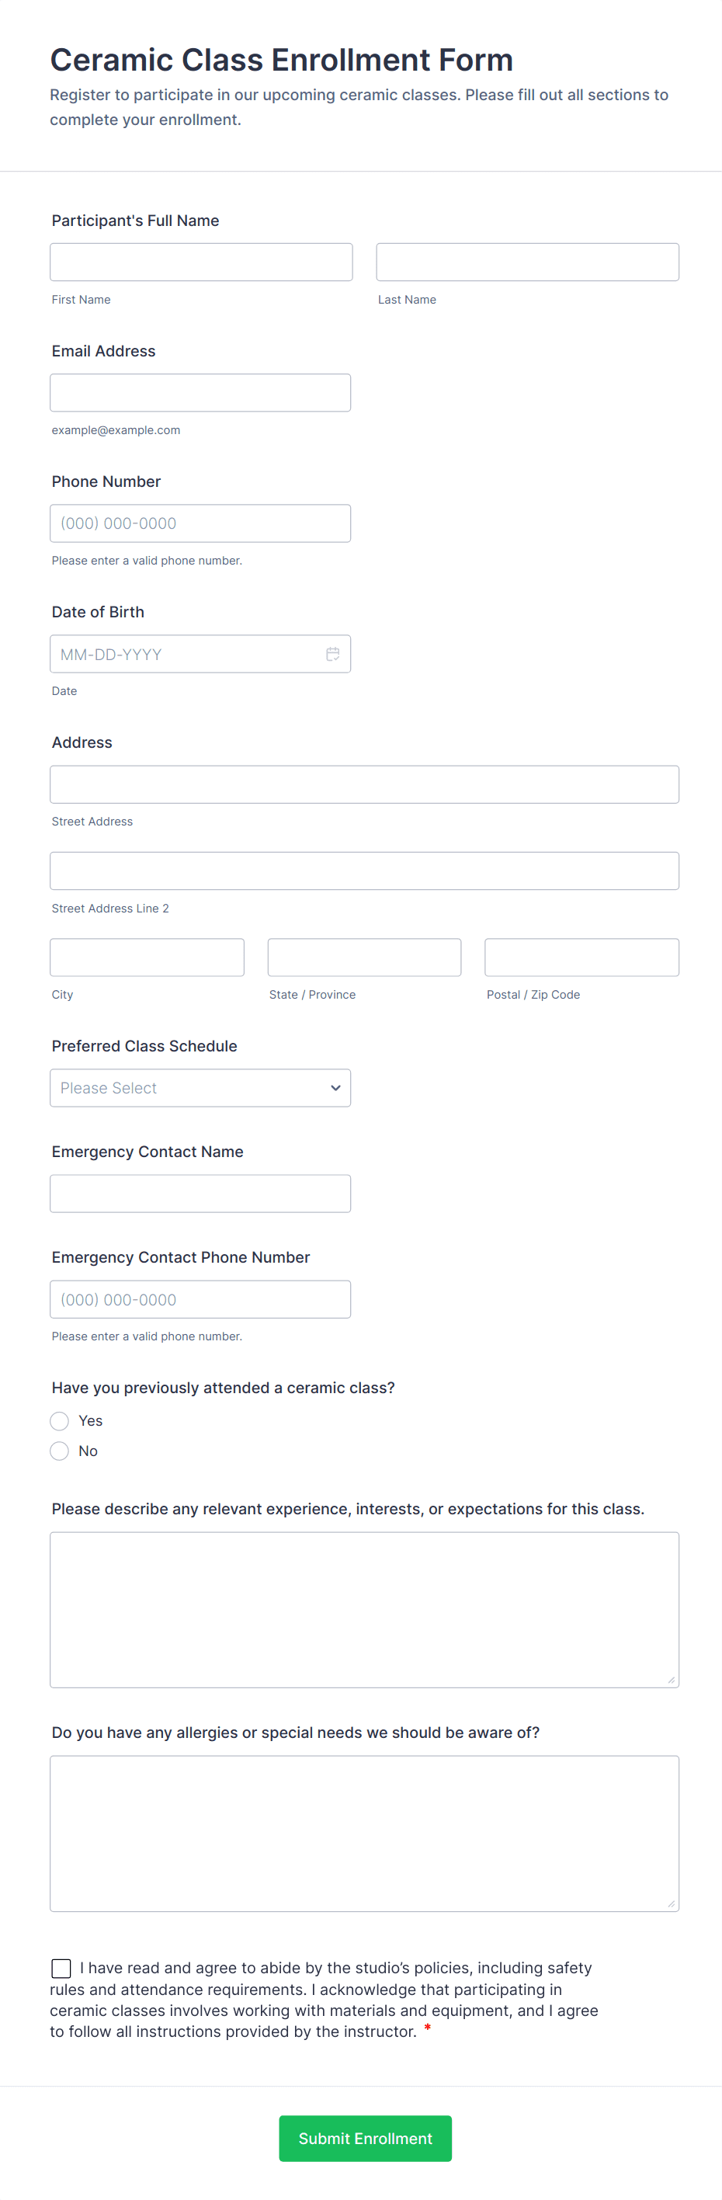This screenshot has height=2200, width=722.
Task: Click the City input field
Action: click(x=147, y=958)
